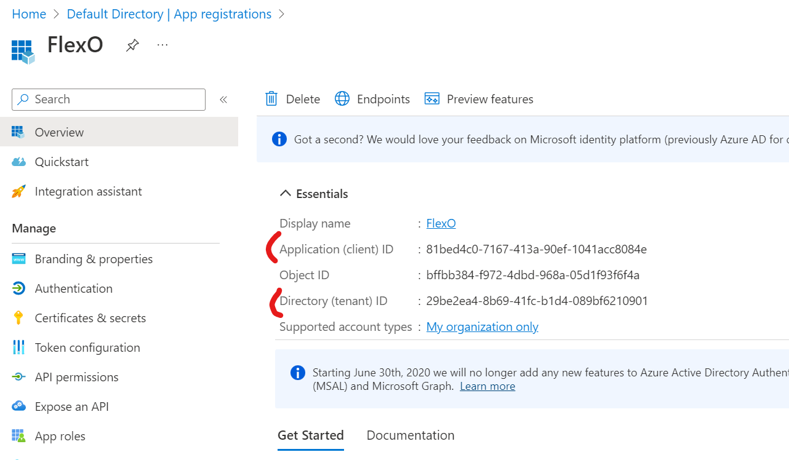The width and height of the screenshot is (789, 460).
Task: Open the My organization only link
Action: click(x=483, y=327)
